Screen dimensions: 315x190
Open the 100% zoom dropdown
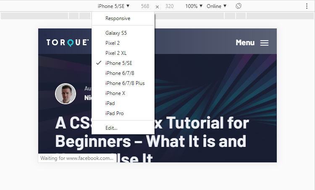pos(194,6)
